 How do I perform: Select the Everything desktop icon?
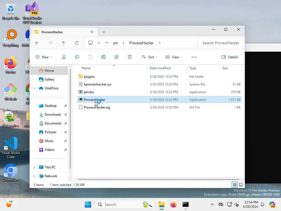pyautogui.click(x=11, y=38)
